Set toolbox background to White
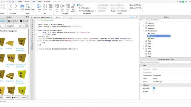Image resolution: width=191 pixels, height=107 pixels. pyautogui.click(x=7, y=97)
